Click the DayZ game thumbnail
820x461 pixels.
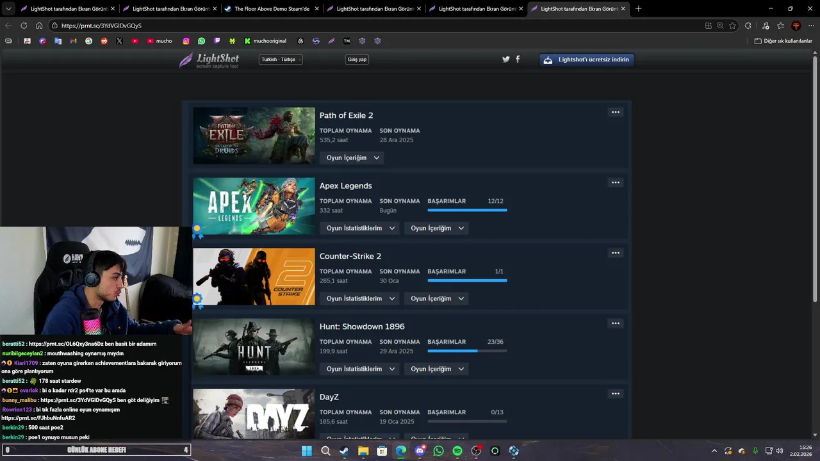(254, 414)
